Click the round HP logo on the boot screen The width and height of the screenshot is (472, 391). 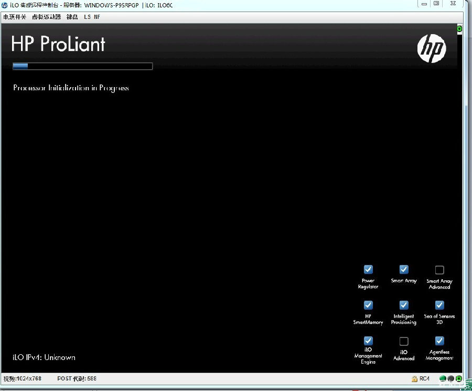click(x=432, y=48)
